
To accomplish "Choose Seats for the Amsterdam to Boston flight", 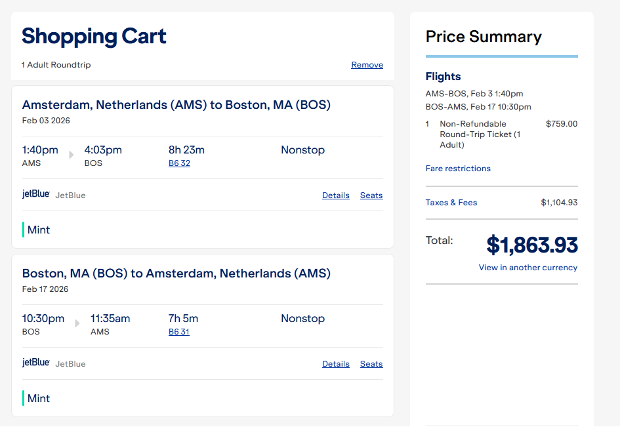I will [x=371, y=195].
